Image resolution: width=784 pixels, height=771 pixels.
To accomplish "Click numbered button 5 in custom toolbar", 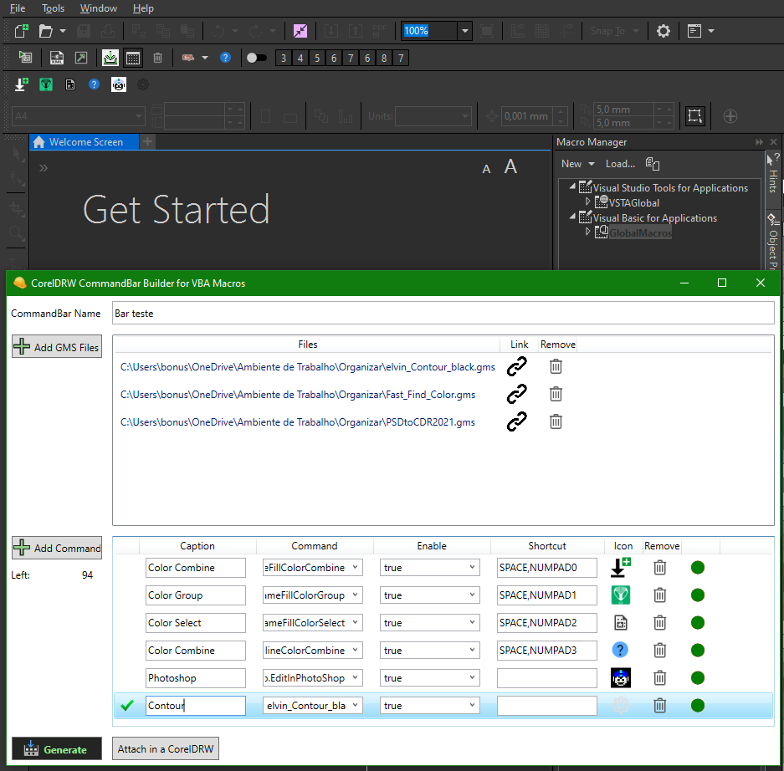I will click(x=317, y=58).
